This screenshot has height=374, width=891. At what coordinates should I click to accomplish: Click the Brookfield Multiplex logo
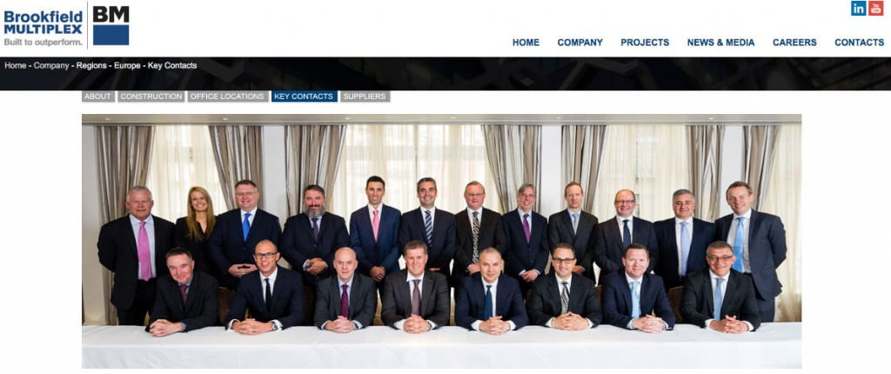(44, 27)
